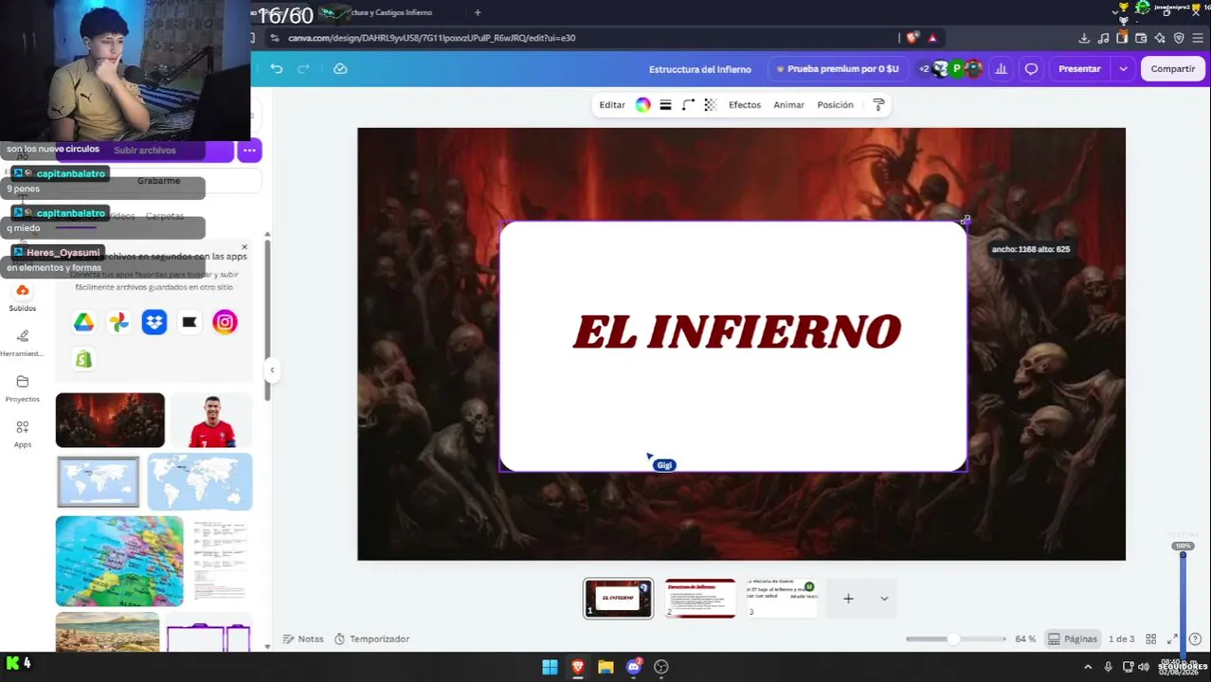Open Discord from the taskbar
The height and width of the screenshot is (682, 1211).
coord(634,667)
